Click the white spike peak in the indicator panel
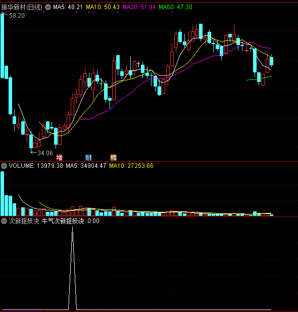 (72, 227)
